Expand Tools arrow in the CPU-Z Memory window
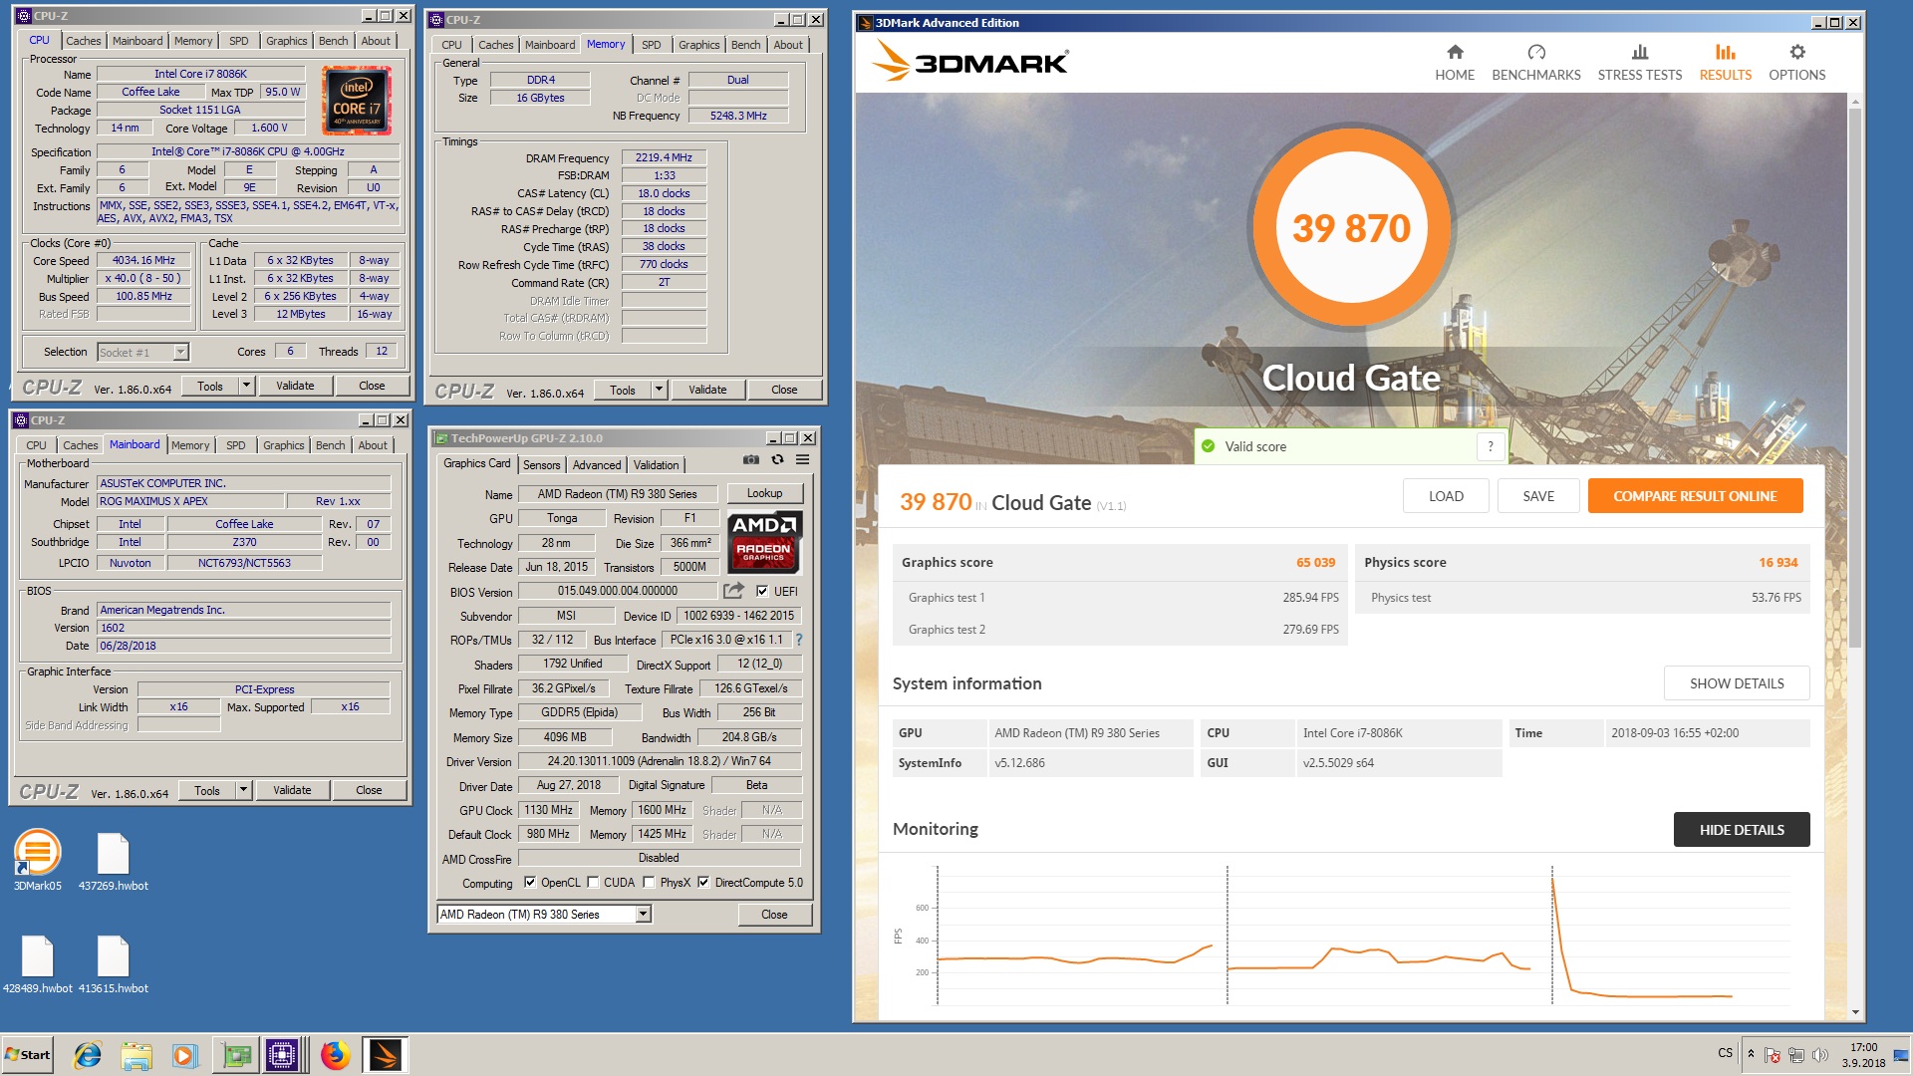1913x1076 pixels. coord(659,390)
